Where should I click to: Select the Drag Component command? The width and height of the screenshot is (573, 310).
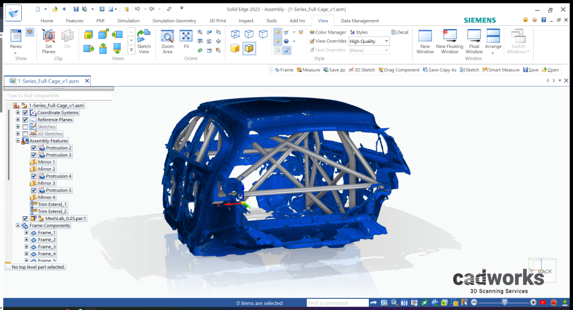pos(398,70)
